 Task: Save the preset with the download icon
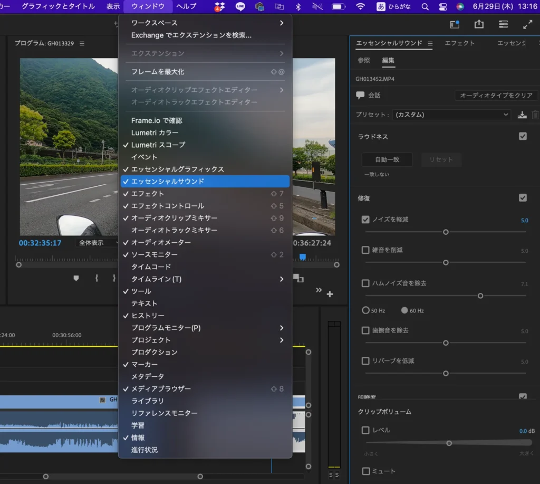pyautogui.click(x=522, y=115)
